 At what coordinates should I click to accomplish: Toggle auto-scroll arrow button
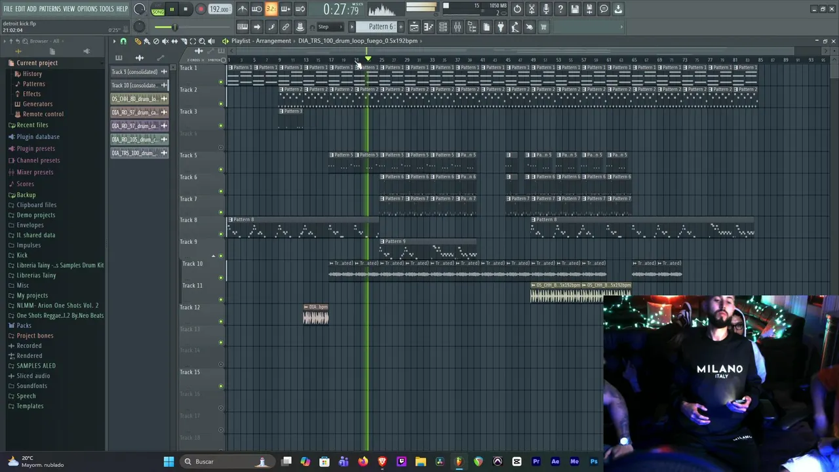point(257,27)
